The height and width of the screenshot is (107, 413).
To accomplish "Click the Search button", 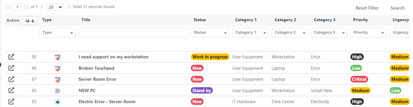I will click(398, 8).
